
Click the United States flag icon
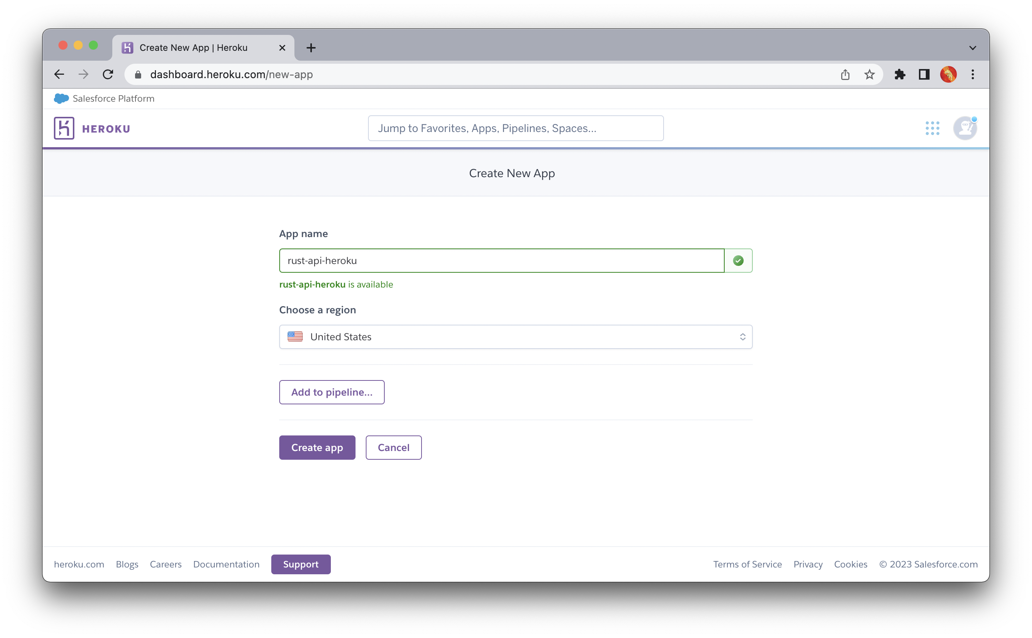(x=296, y=336)
